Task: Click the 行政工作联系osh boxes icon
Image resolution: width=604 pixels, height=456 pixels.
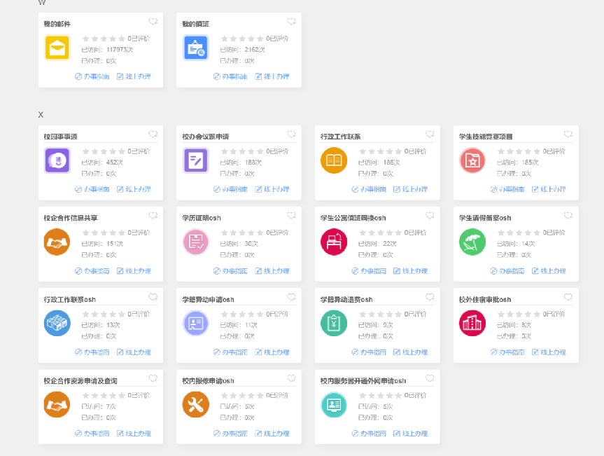Action: [57, 324]
